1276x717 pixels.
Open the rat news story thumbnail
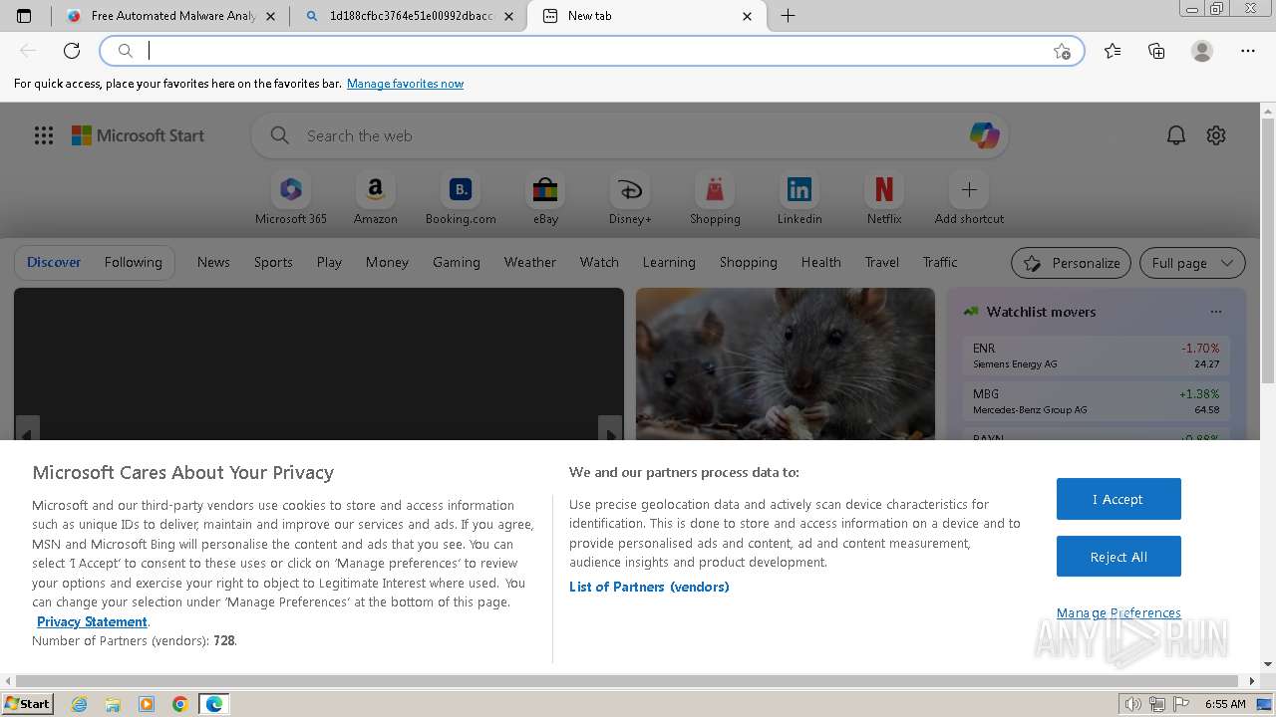(786, 363)
